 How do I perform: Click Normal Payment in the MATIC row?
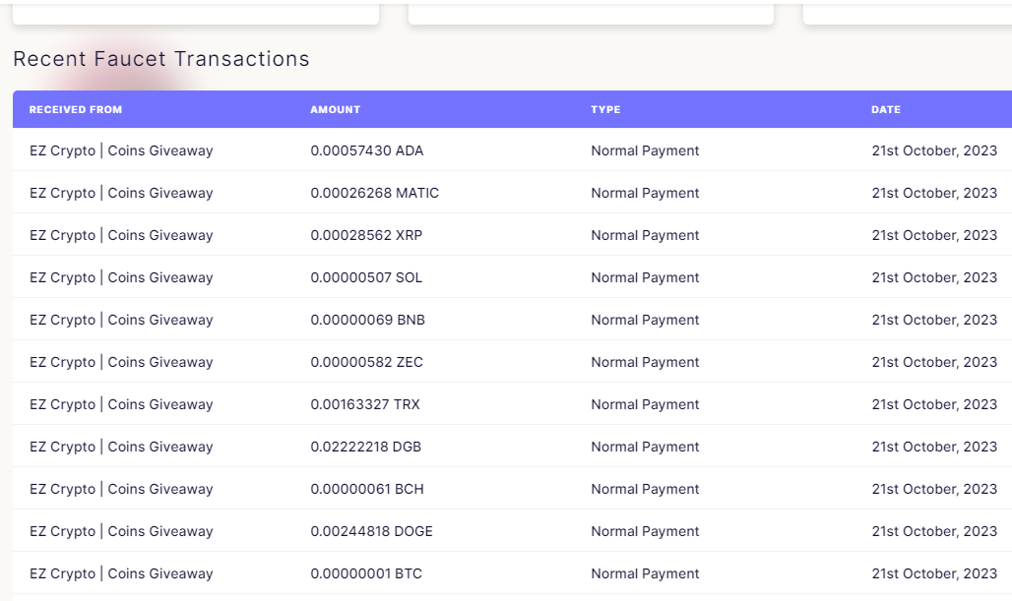pos(645,193)
